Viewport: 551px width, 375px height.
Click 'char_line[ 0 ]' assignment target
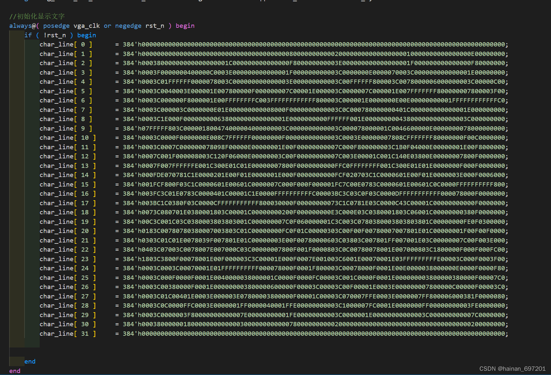click(x=66, y=45)
